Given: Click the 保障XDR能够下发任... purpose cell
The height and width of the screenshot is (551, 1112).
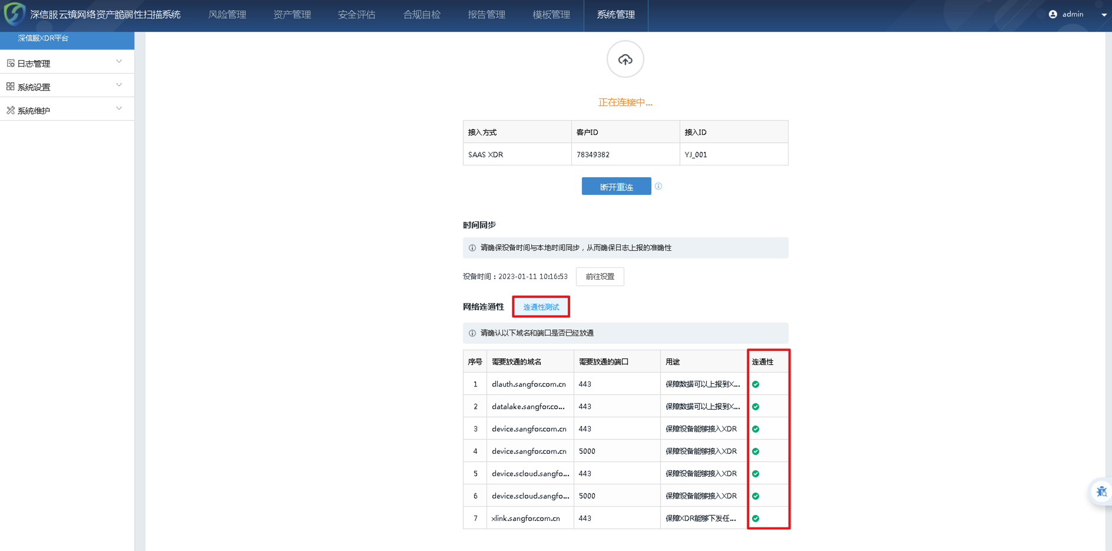Looking at the screenshot, I should (x=704, y=519).
